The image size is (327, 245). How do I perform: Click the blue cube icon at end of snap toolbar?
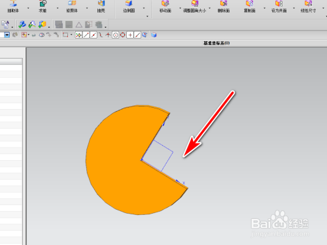[x=154, y=35]
